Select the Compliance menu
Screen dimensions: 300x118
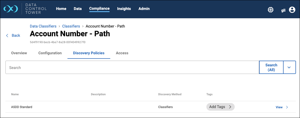click(x=99, y=9)
